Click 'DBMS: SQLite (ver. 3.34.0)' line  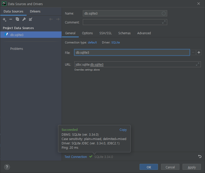80,135
